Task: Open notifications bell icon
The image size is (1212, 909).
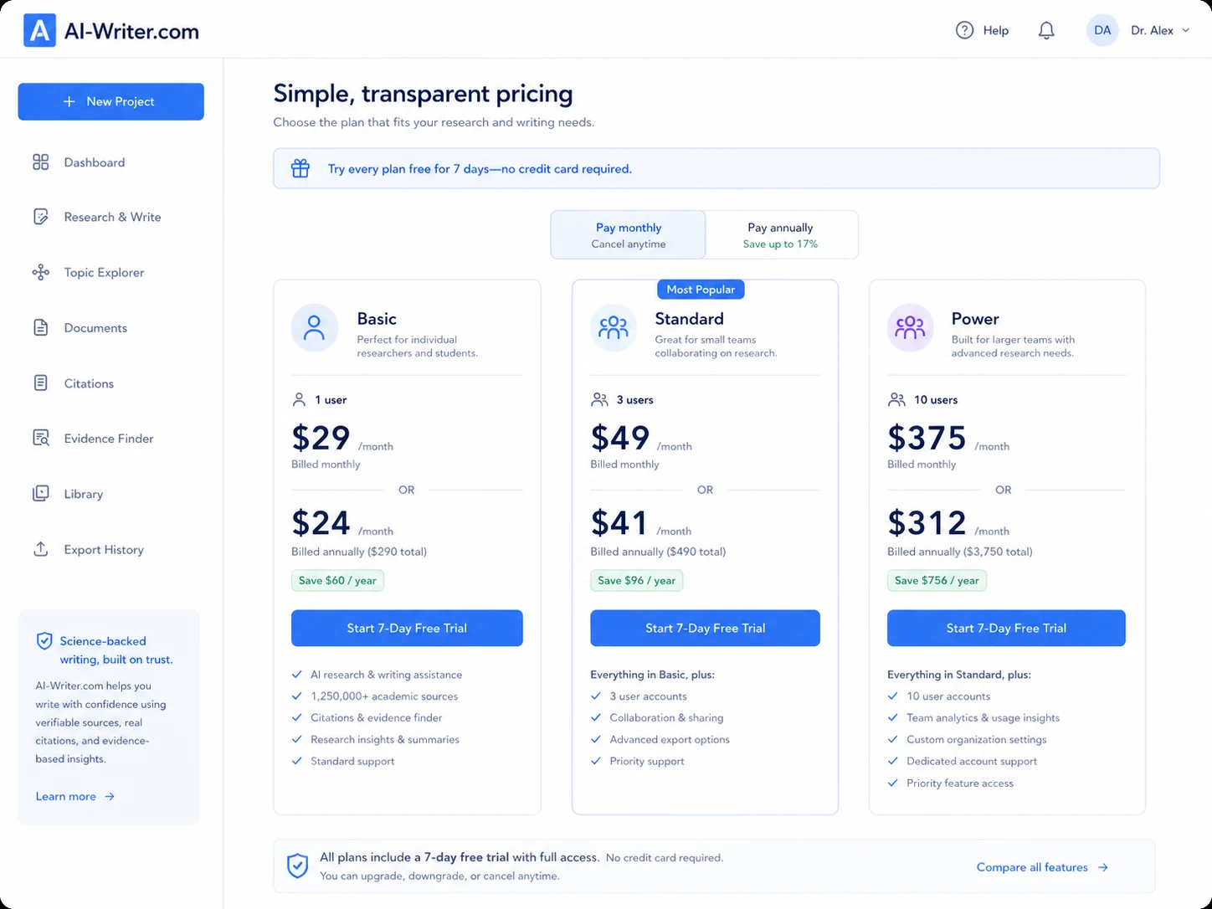Action: click(x=1046, y=30)
